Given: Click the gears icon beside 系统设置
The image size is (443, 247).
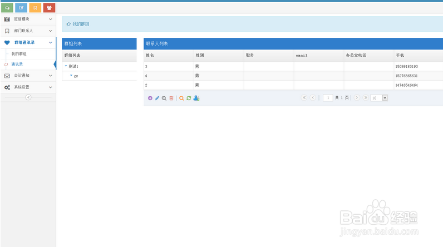Looking at the screenshot, I should click(7, 87).
